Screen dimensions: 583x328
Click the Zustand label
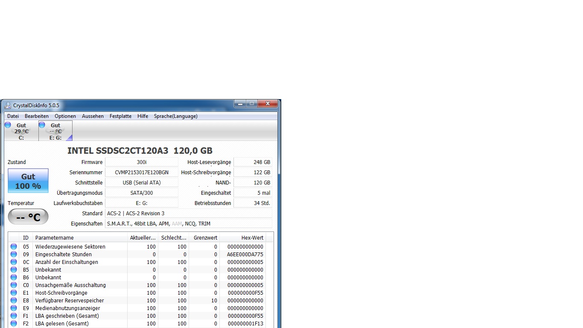coord(17,162)
